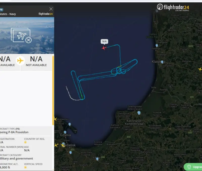202x171 pixels.
Task: Click the yellow plane near Władysławowo
Action: (x=55, y=119)
